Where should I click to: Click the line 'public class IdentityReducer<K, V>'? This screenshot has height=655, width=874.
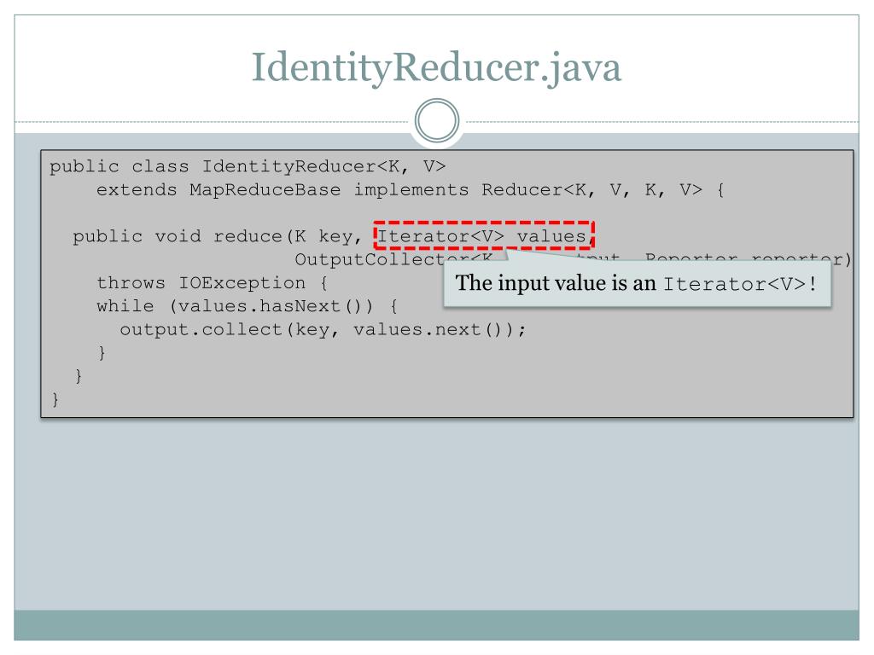pyautogui.click(x=248, y=166)
